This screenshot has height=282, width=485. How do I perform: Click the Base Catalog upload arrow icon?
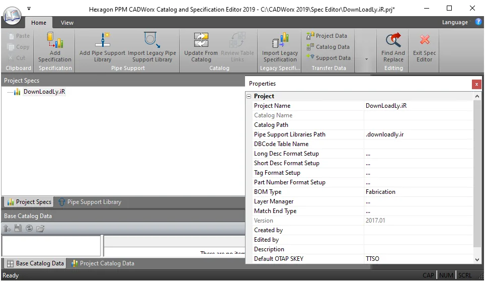coord(7,229)
